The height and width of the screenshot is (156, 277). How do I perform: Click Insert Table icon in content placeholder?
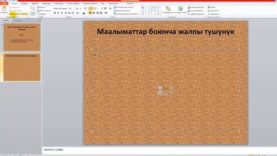(160, 88)
